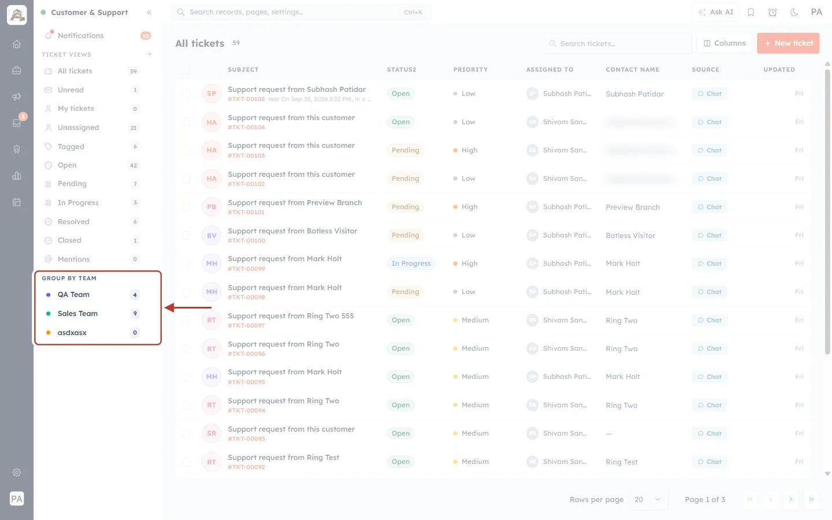Open the megaphone campaigns icon
Image resolution: width=832 pixels, height=520 pixels.
[x=17, y=96]
